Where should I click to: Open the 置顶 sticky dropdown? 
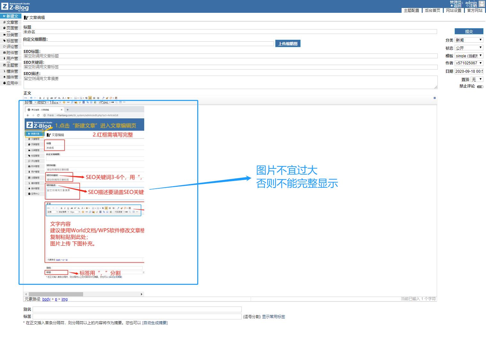click(477, 79)
